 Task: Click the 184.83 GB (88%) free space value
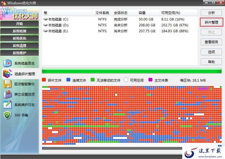point(175,31)
